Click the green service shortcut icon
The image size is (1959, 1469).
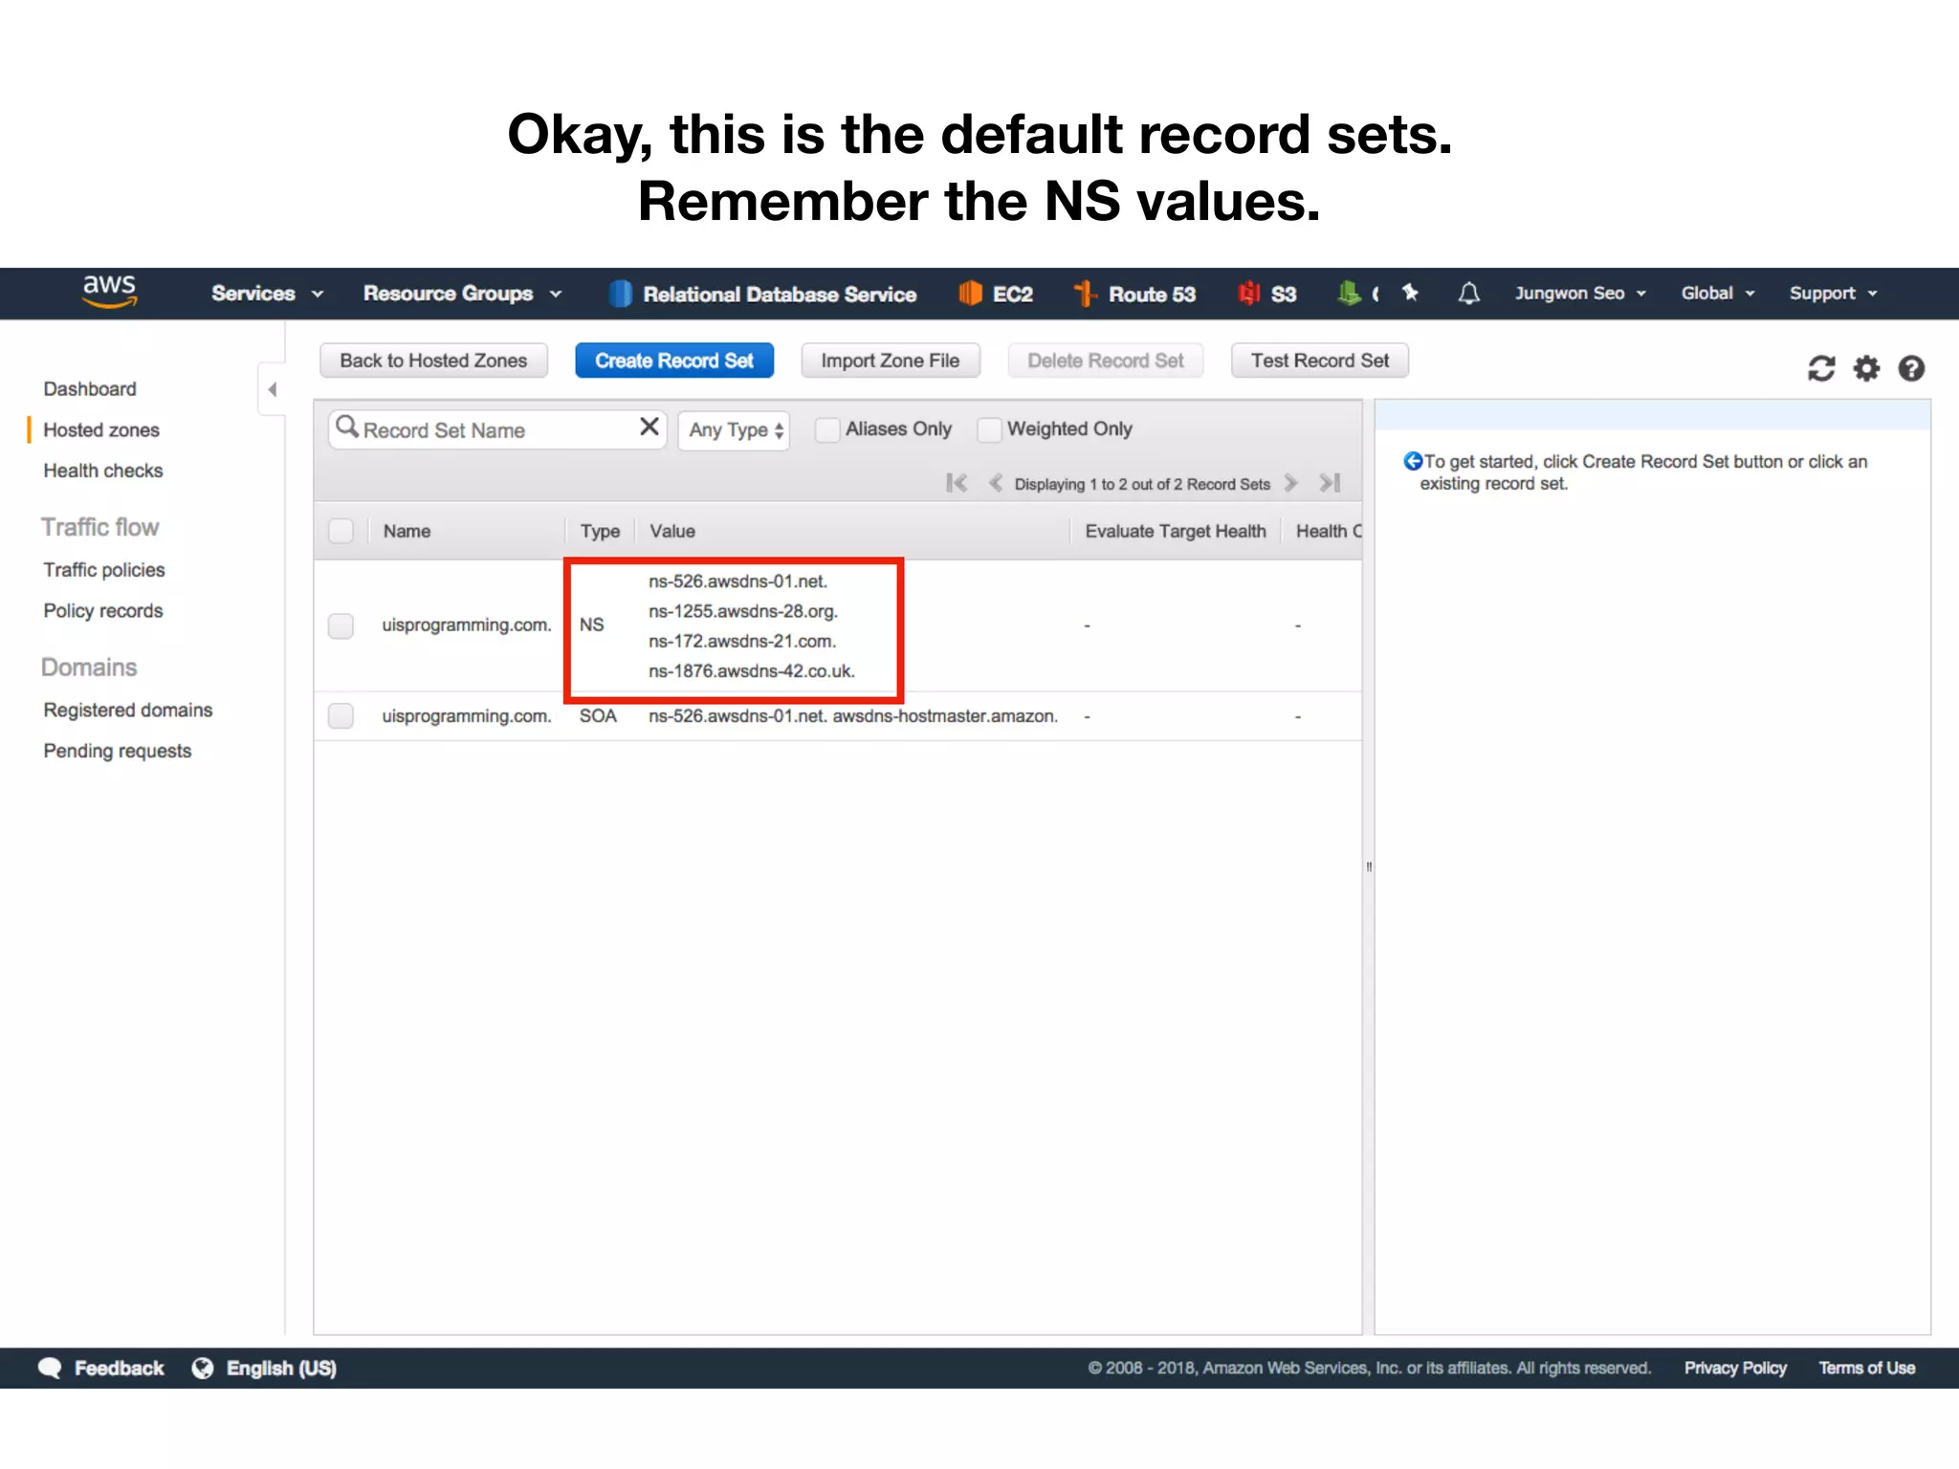[x=1349, y=294]
